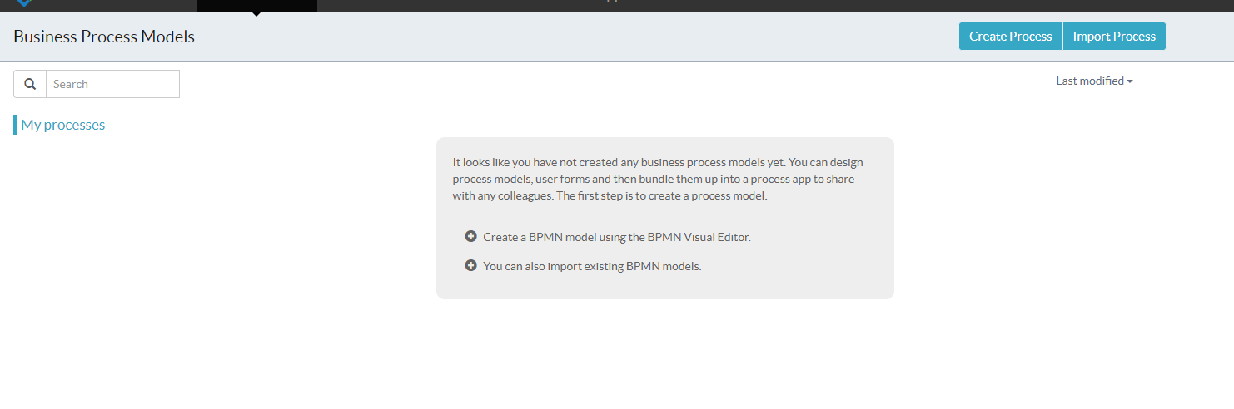
Task: Click the Create Process button
Action: (1011, 36)
